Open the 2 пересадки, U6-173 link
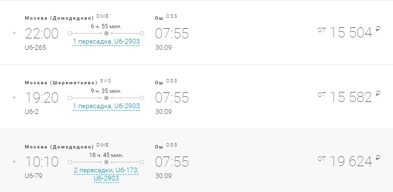The image size is (393, 192). point(106,170)
